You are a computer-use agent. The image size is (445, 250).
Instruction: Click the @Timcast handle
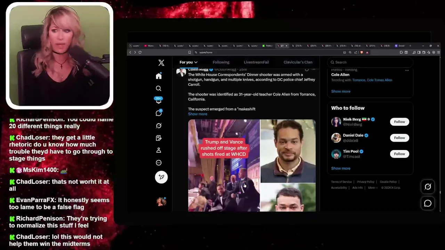point(351,157)
